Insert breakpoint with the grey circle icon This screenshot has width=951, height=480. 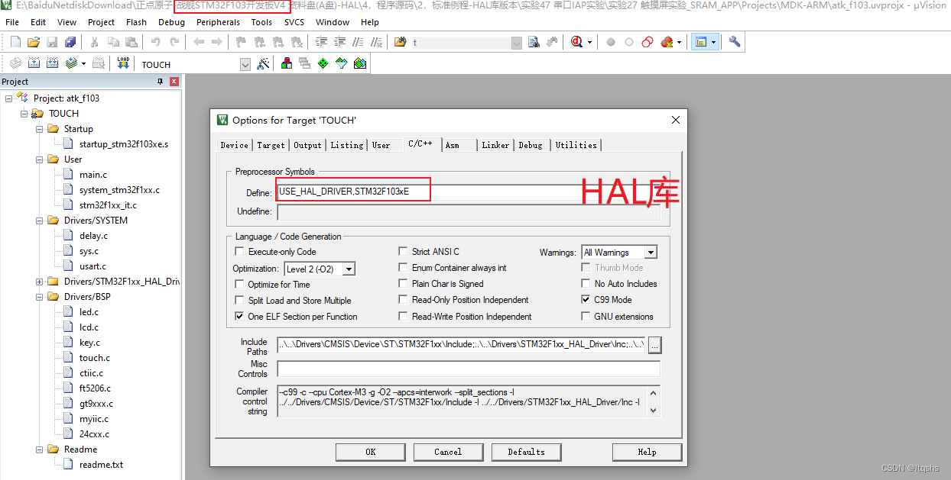tap(611, 42)
